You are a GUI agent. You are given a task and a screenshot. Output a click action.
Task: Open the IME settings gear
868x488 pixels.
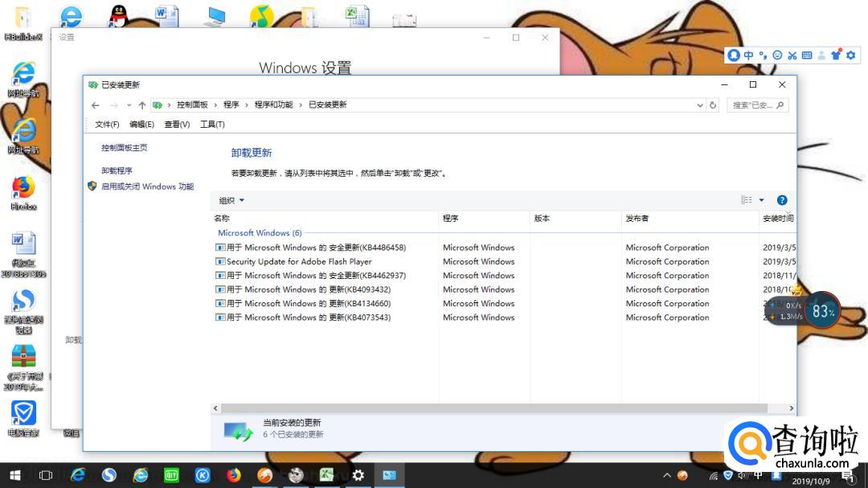tap(851, 55)
